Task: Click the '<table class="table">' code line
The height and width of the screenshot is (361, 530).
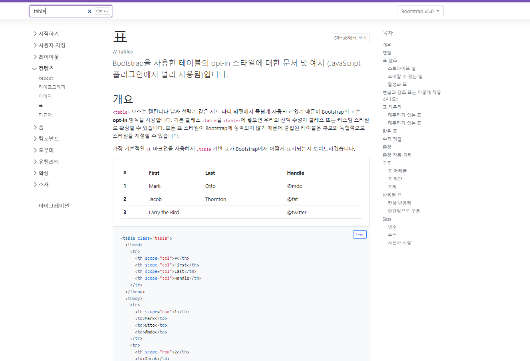Action: [x=146, y=238]
